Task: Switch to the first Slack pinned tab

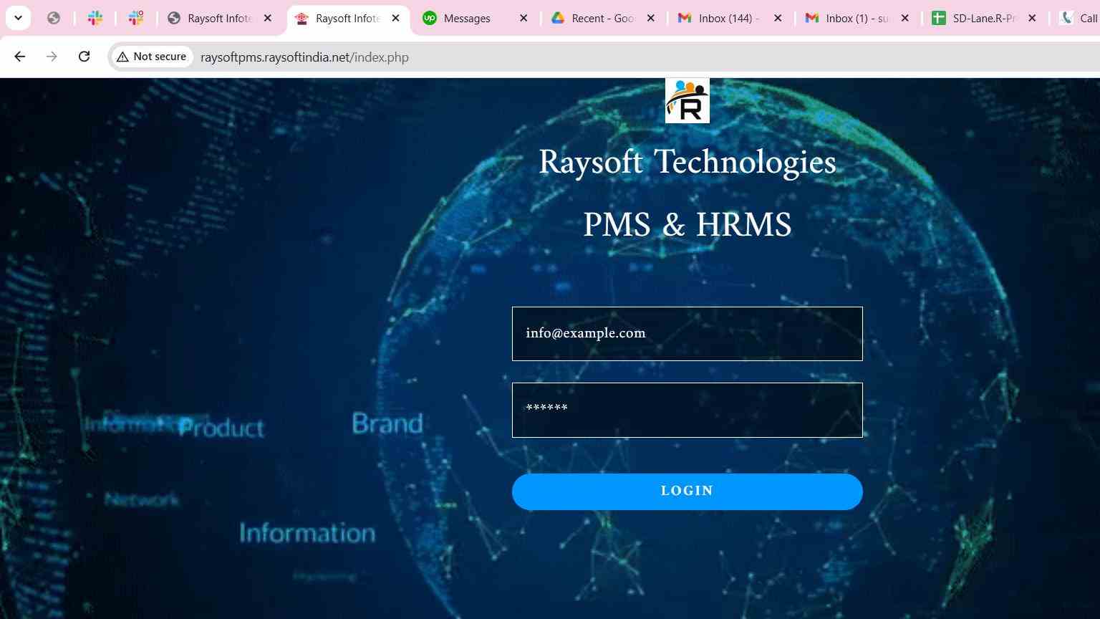Action: tap(95, 18)
